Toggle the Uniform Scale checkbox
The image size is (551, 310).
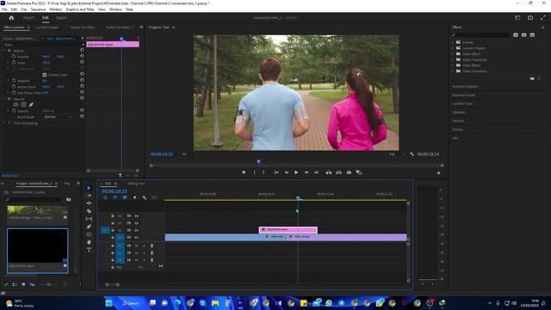44,75
